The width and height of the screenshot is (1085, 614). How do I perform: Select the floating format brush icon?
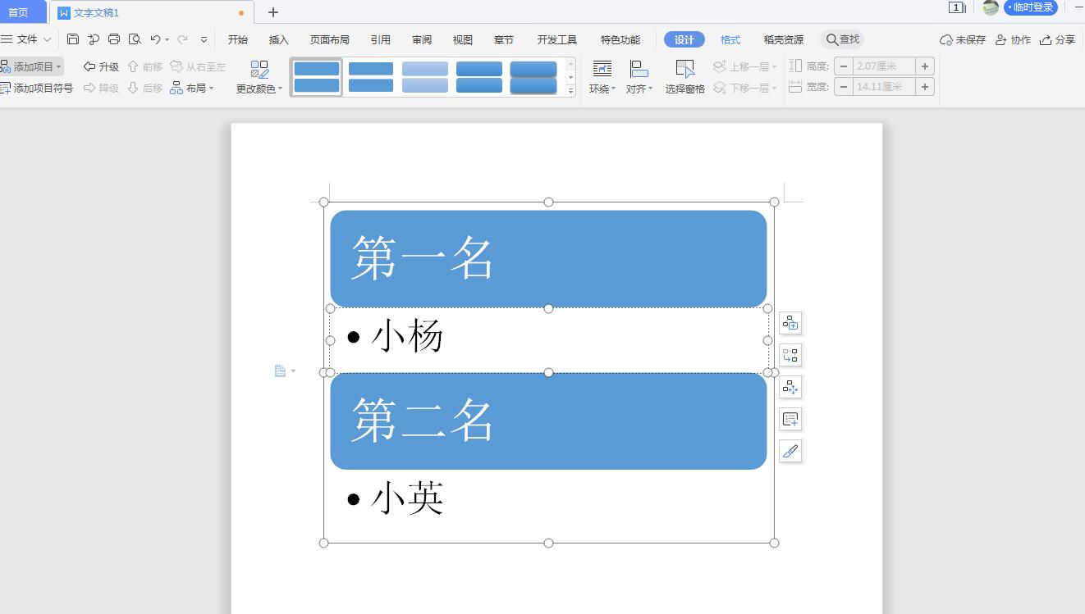pyautogui.click(x=790, y=451)
